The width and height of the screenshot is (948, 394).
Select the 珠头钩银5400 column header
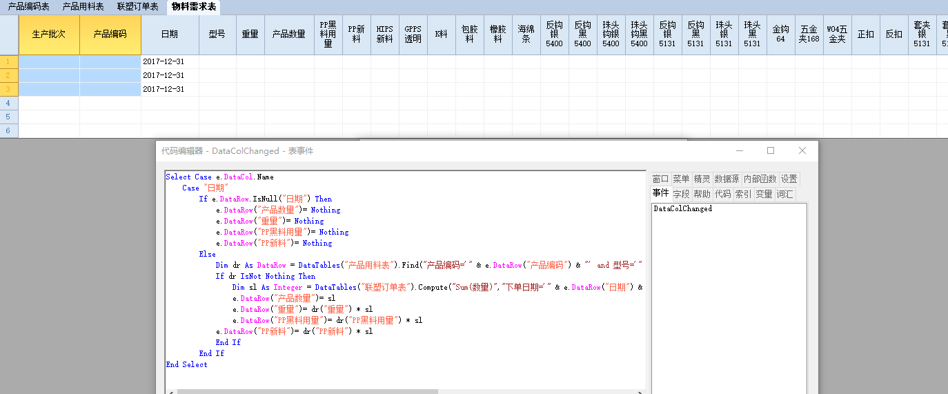point(611,35)
